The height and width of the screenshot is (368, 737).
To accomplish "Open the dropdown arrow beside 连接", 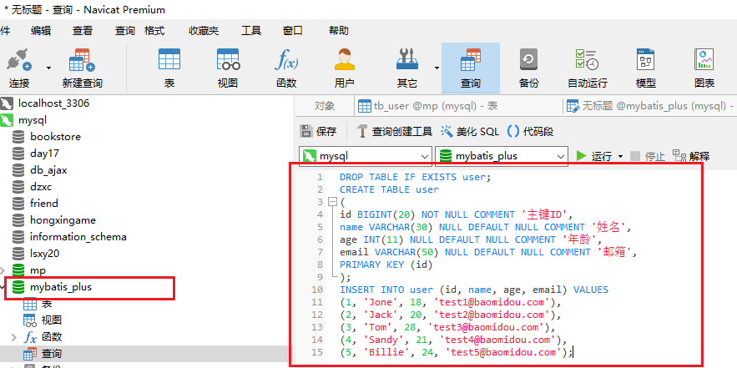I will 48,68.
